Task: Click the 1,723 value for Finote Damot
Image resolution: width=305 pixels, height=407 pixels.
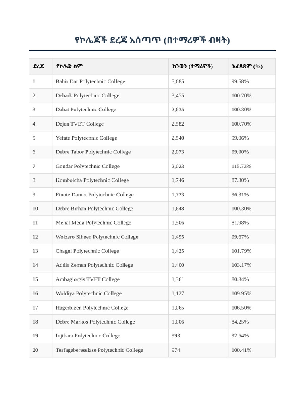Action: [x=178, y=194]
